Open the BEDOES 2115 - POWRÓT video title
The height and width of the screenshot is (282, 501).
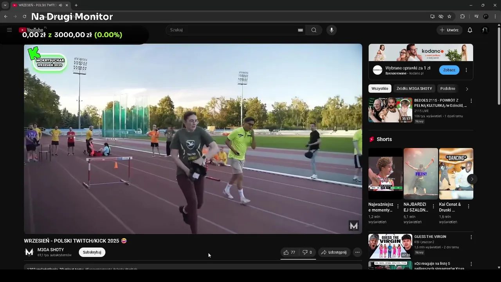tap(440, 103)
